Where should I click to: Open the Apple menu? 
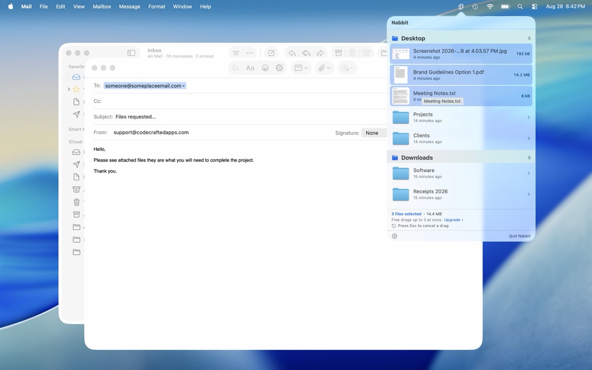point(10,7)
